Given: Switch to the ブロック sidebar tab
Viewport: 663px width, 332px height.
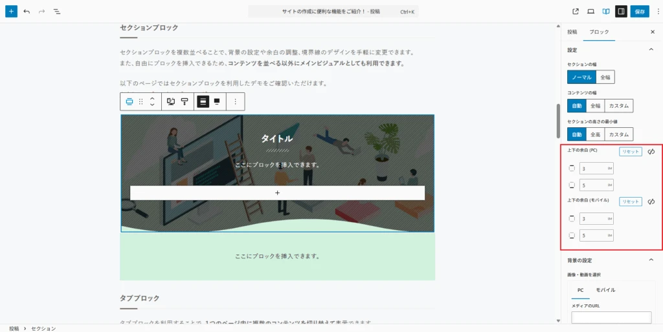Looking at the screenshot, I should [x=599, y=32].
